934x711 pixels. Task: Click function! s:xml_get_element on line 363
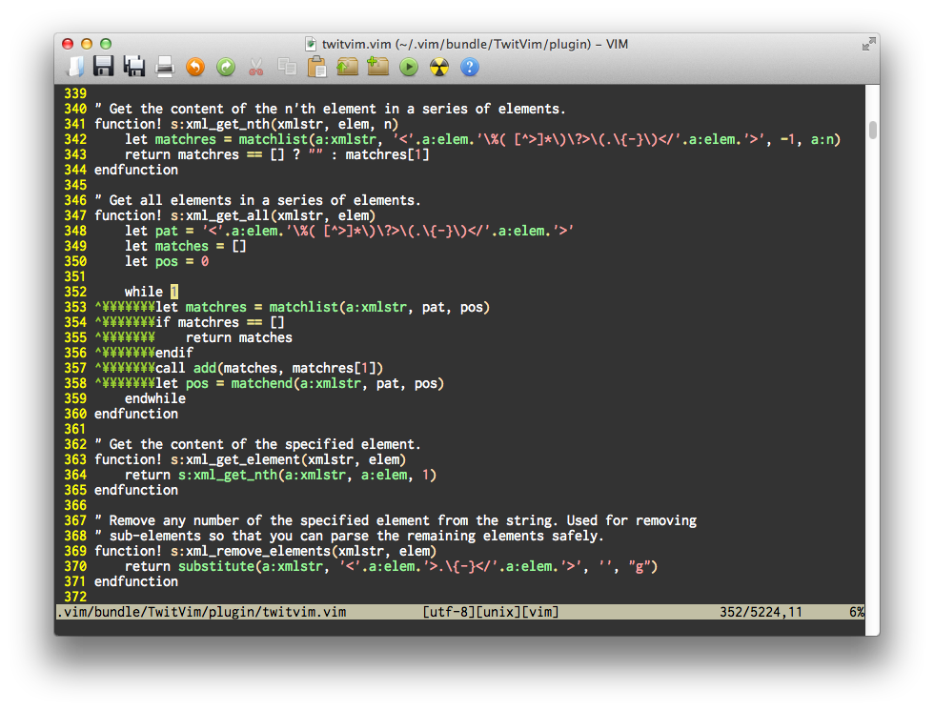tap(250, 459)
